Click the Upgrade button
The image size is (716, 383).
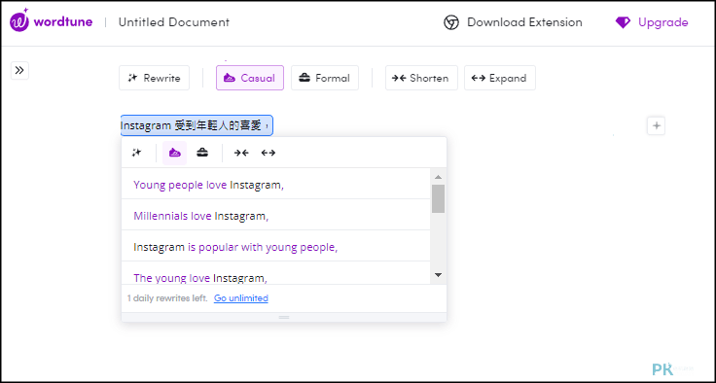651,22
